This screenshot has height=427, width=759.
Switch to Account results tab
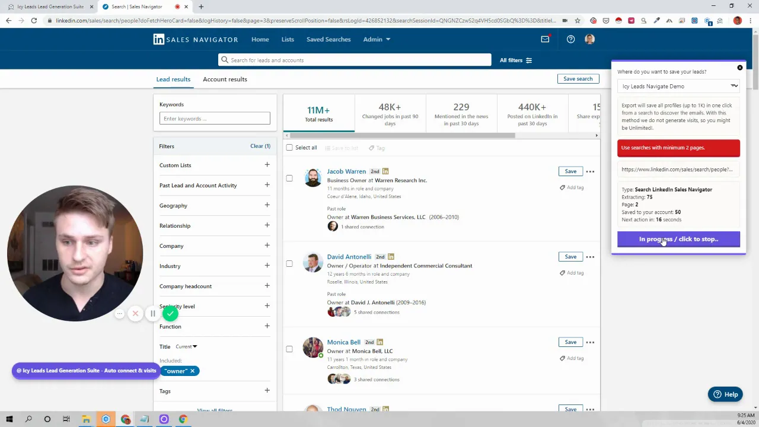coord(225,79)
